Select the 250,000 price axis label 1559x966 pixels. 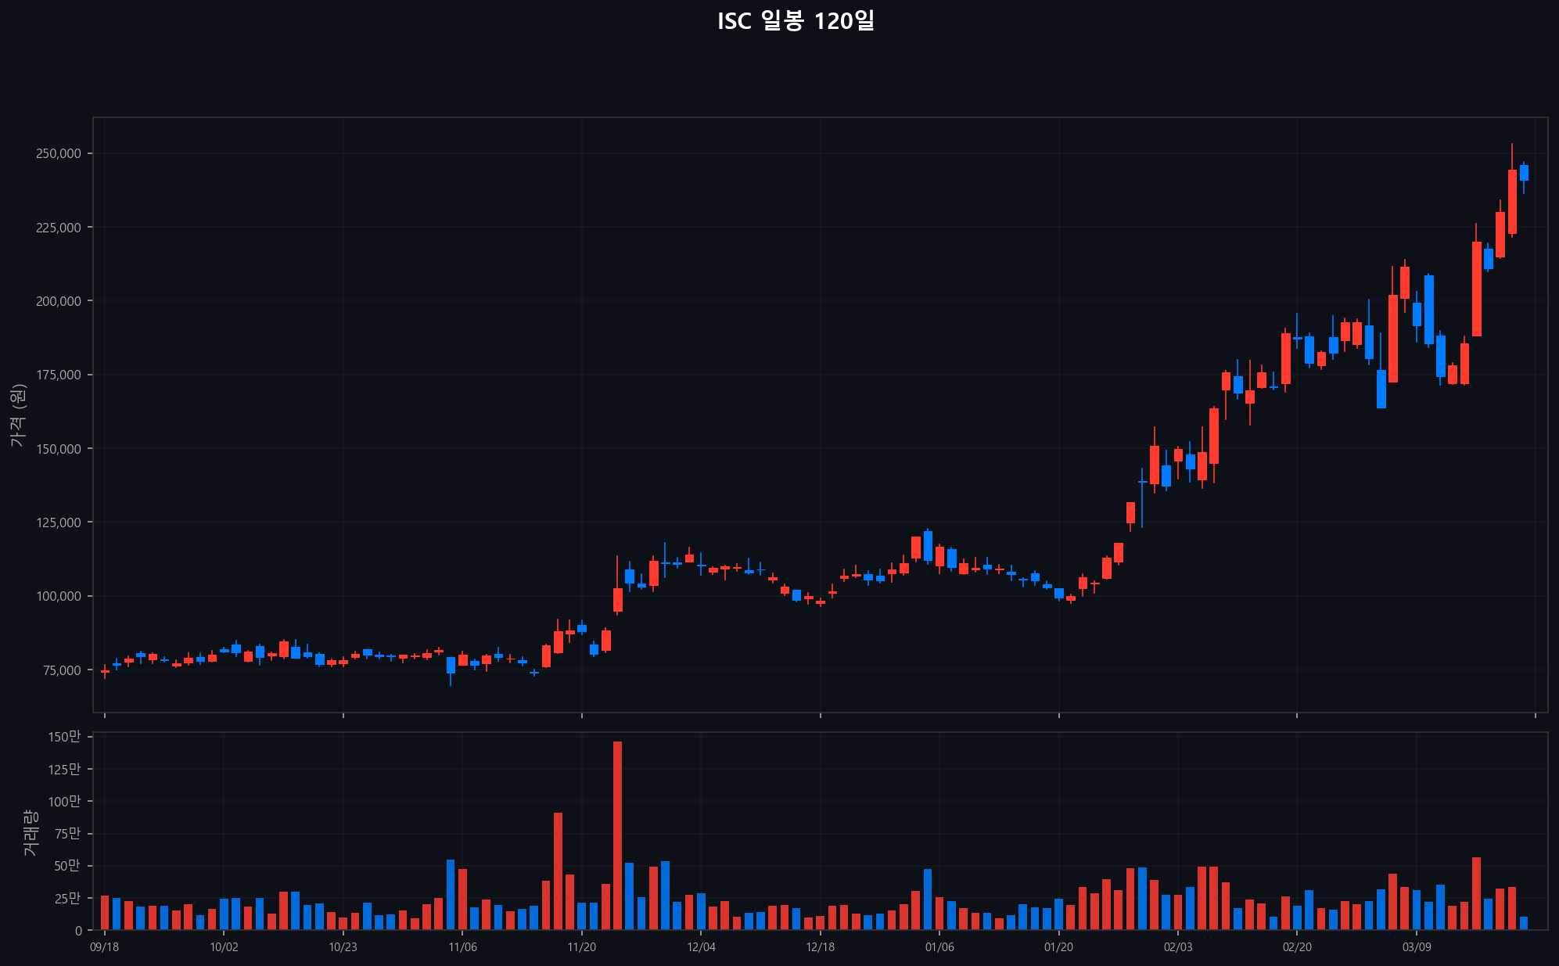pos(59,153)
